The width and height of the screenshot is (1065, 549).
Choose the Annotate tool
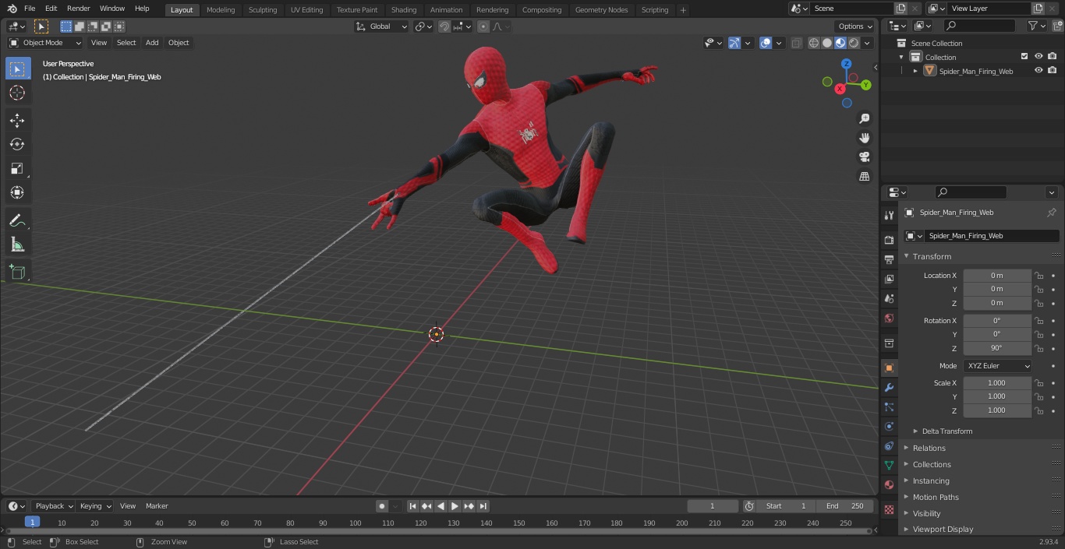pyautogui.click(x=17, y=221)
